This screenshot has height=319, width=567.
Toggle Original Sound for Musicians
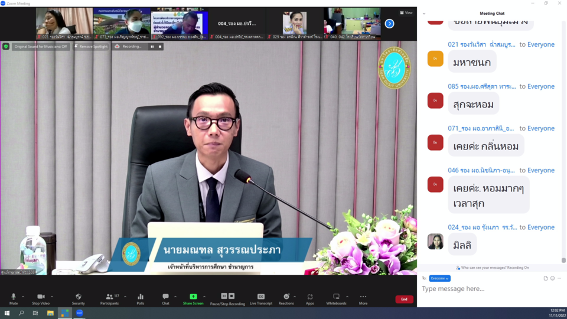pyautogui.click(x=41, y=46)
